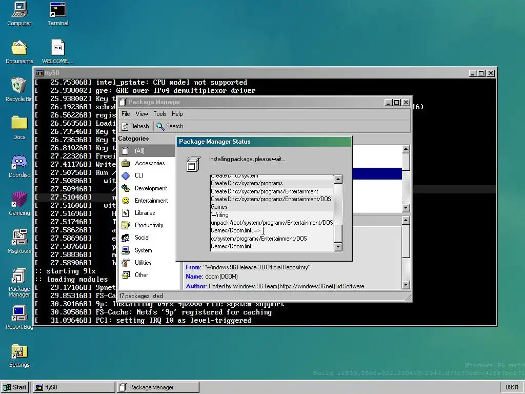Open the File menu in Package Manager

tap(126, 114)
